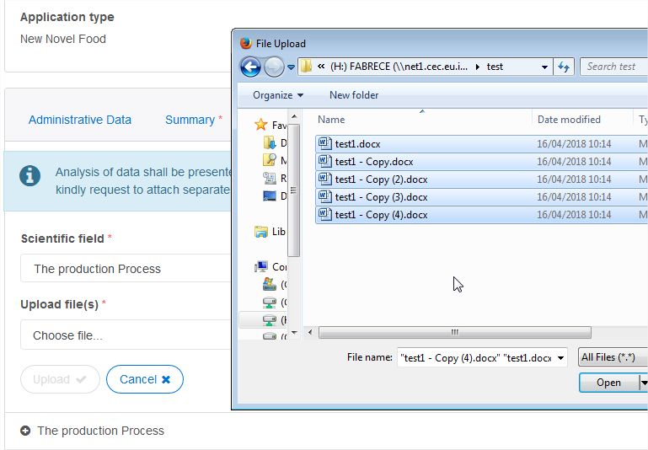Open the Organize dropdown menu
Image resolution: width=648 pixels, height=450 pixels.
(x=278, y=95)
